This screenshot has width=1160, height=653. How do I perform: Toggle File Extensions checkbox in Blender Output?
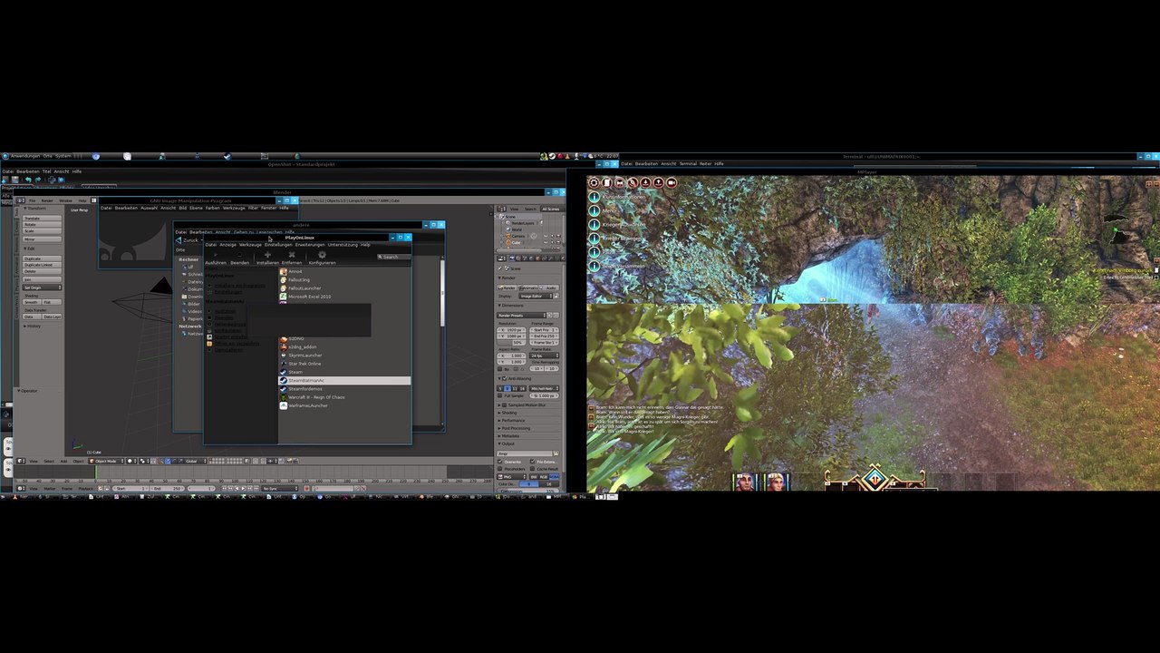(533, 462)
